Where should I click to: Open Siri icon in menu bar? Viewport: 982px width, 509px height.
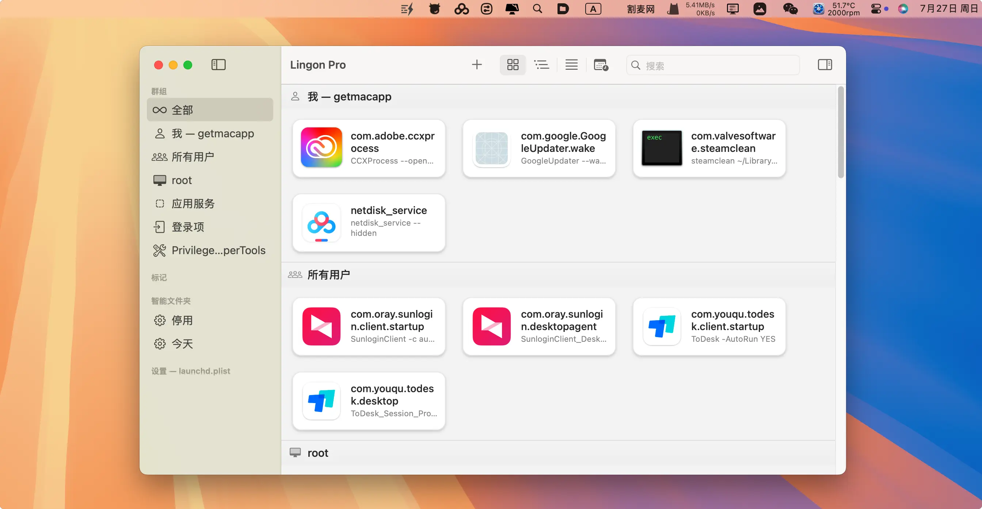pos(903,9)
